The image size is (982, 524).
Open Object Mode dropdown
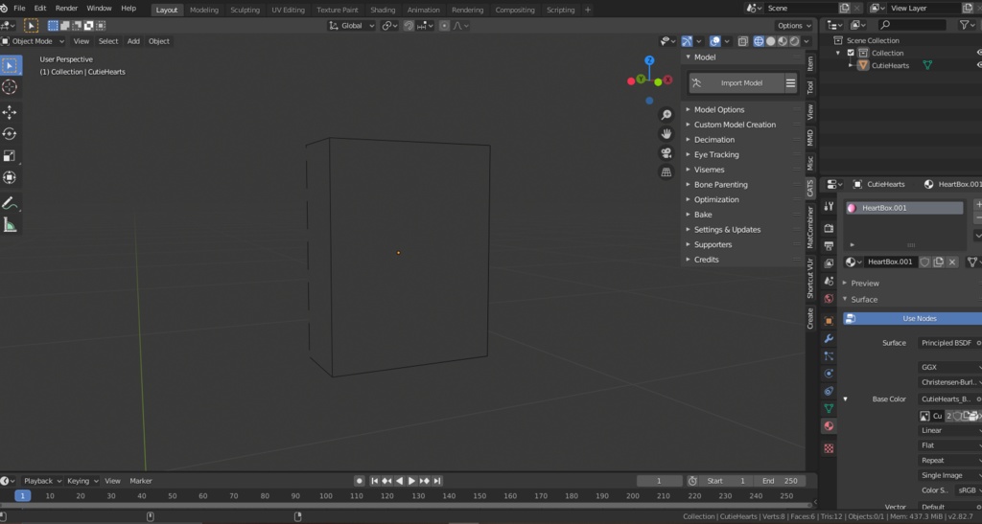33,41
